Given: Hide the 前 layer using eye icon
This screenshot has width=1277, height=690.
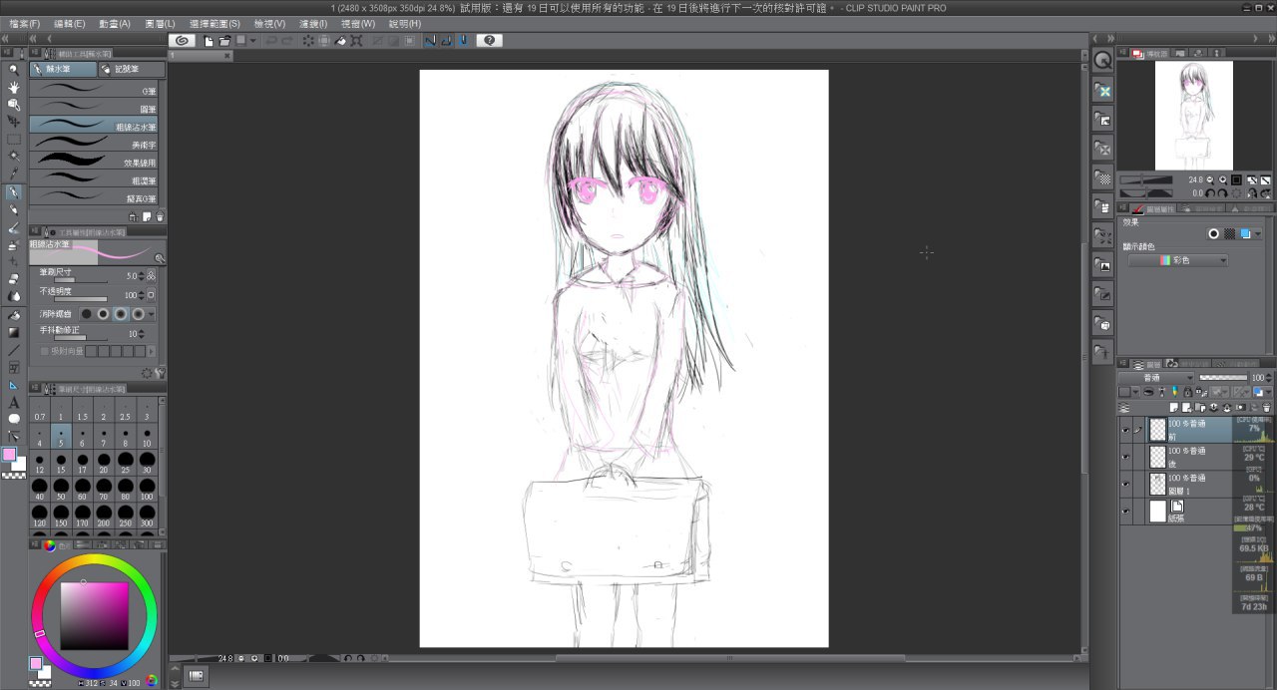Looking at the screenshot, I should 1125,430.
